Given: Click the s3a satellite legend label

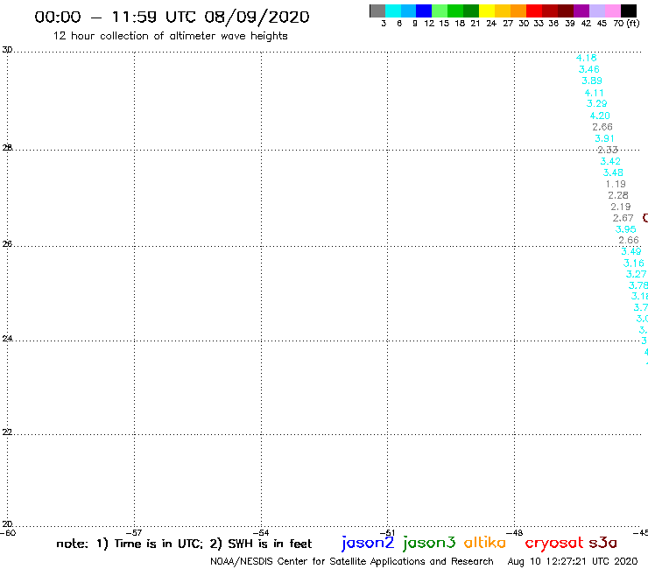Looking at the screenshot, I should [603, 544].
